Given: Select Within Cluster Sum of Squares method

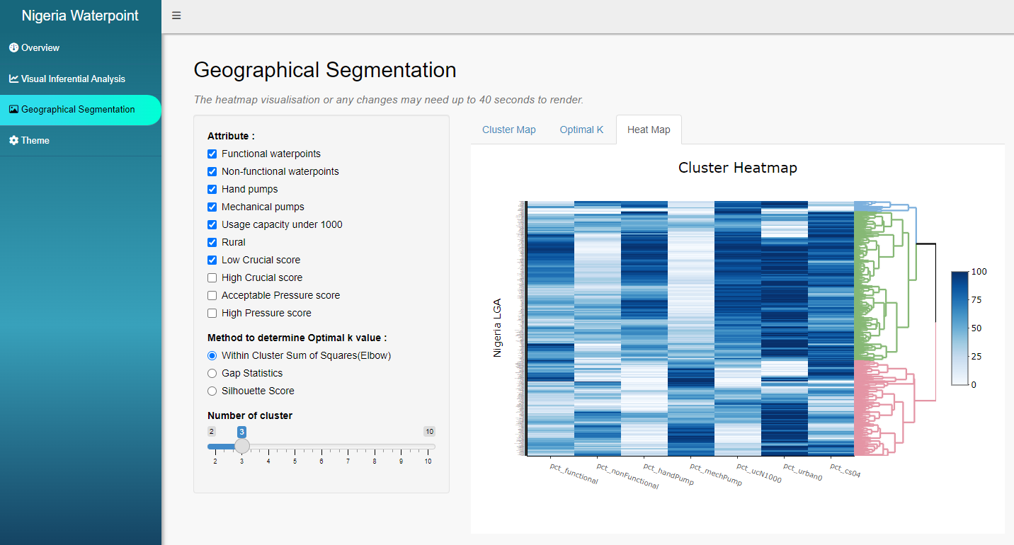Looking at the screenshot, I should [x=212, y=355].
